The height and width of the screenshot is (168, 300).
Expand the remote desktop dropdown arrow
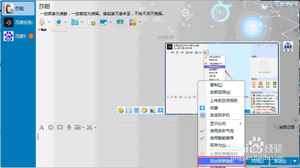click(110, 22)
